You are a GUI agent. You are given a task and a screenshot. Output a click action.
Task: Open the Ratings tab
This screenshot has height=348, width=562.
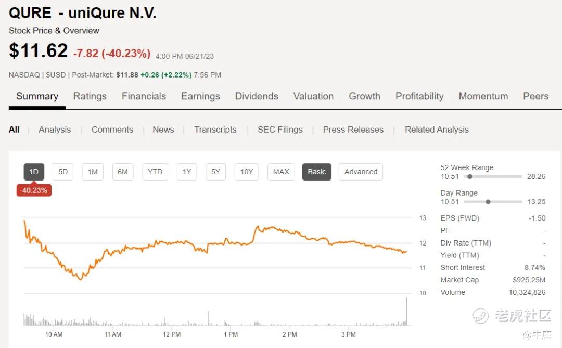tap(90, 96)
